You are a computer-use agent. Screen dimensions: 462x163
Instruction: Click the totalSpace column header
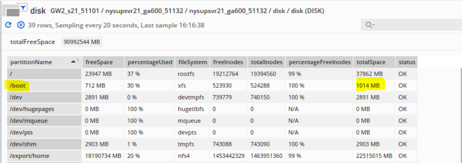tap(374, 62)
